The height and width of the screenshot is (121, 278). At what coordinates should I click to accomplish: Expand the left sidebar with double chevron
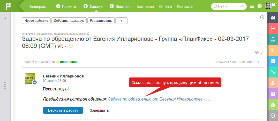click(x=5, y=18)
